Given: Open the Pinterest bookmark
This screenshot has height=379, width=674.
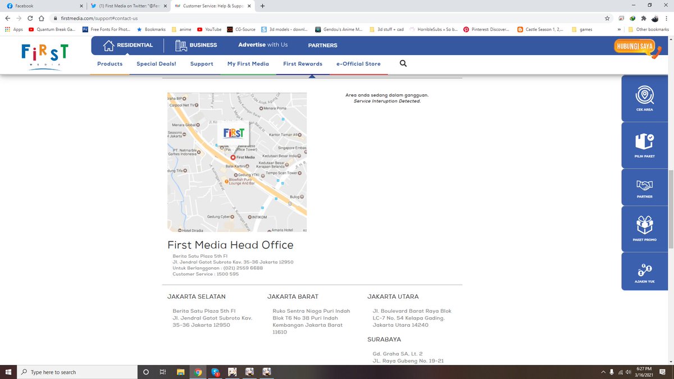Looking at the screenshot, I should click(x=486, y=29).
